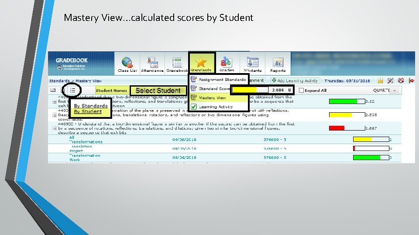Click date 04/06/2018
Viewport: 419px width, 235px height.
tap(184, 140)
